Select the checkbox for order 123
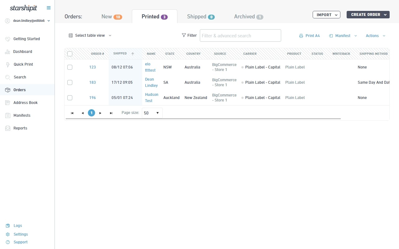This screenshot has height=249, width=399. (x=70, y=67)
